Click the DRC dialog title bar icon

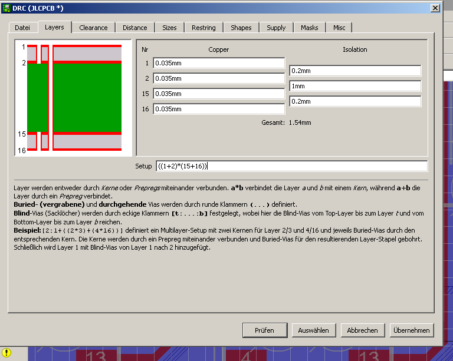6,8
